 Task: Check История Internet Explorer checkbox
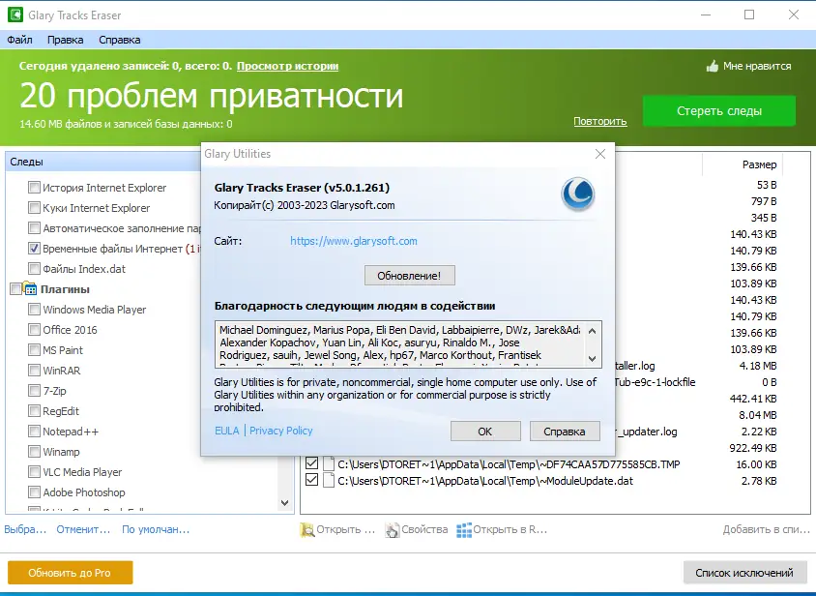[x=34, y=187]
